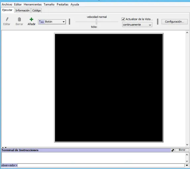Click the Configuración button
The image size is (190, 169).
tap(174, 22)
